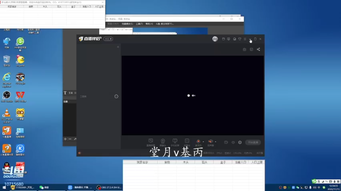Expand the speaker options arrow
341x191 pixels.
coord(216,142)
